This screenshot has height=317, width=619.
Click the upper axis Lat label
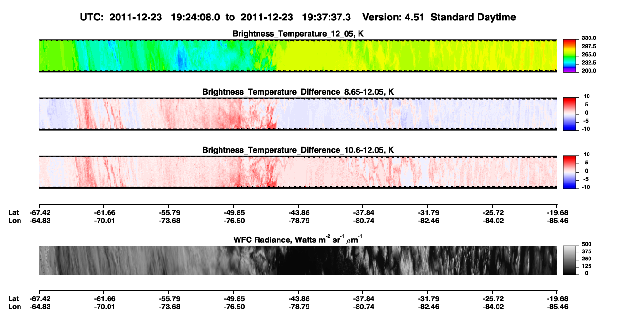pyautogui.click(x=14, y=212)
